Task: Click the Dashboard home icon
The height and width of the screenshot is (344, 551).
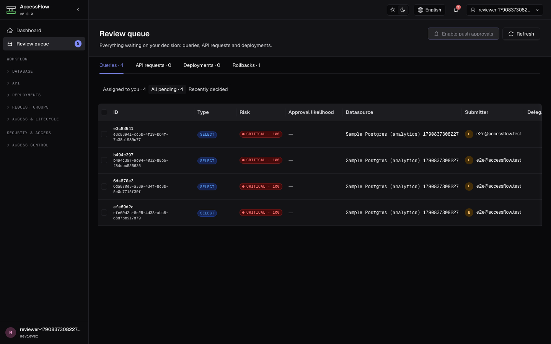Action: pyautogui.click(x=10, y=31)
